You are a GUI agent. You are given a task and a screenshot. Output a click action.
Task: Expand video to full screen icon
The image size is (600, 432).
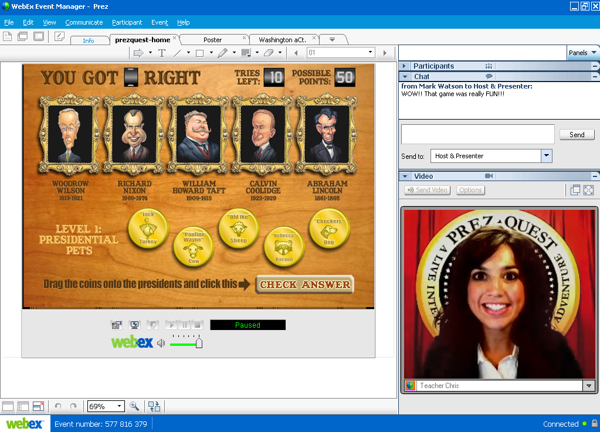[588, 190]
